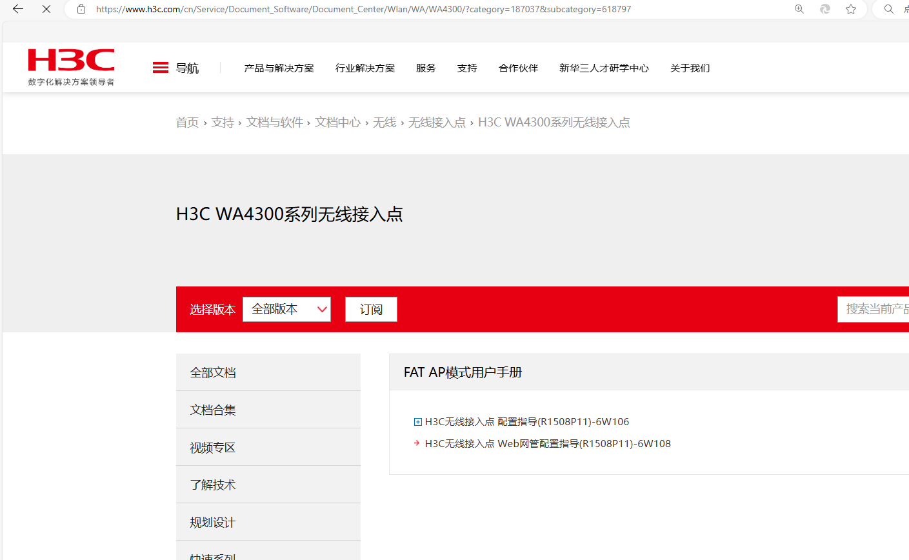Go to 文档中心 in the breadcrumb

(337, 123)
